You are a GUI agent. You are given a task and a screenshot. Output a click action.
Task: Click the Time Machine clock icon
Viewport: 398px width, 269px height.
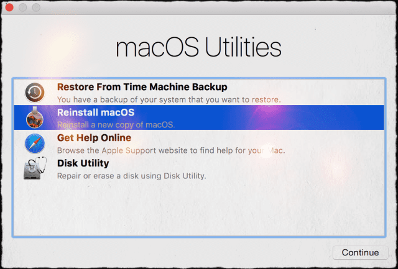(x=34, y=92)
